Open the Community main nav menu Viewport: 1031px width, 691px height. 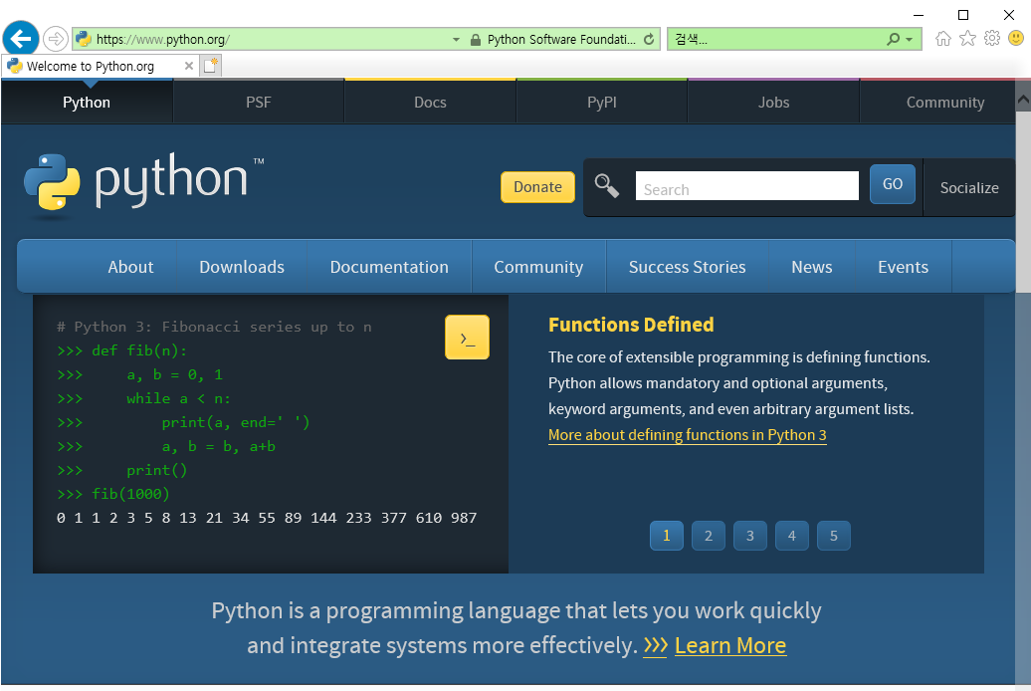point(538,267)
